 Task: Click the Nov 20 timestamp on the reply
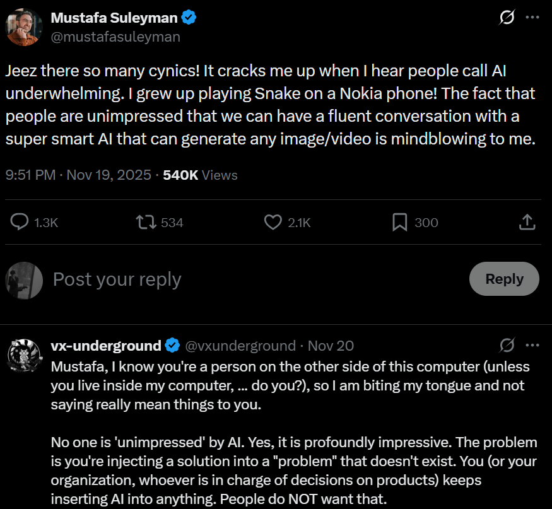pos(331,345)
